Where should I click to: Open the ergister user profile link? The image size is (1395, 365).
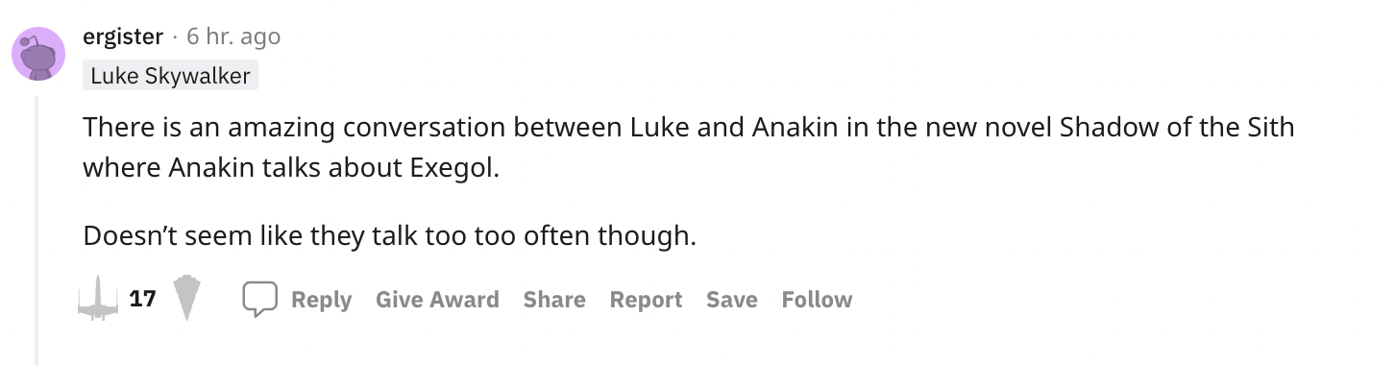[123, 36]
